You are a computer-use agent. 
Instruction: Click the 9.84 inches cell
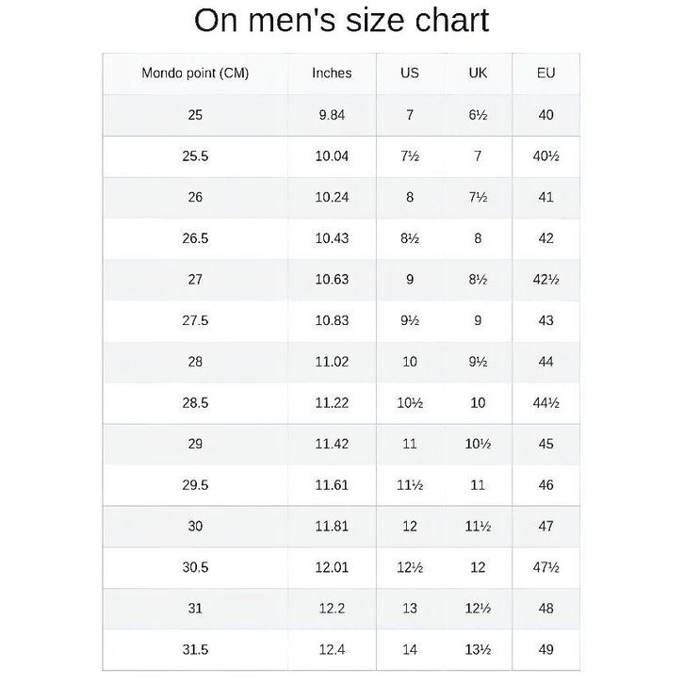pyautogui.click(x=332, y=115)
